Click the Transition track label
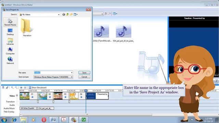This screenshot has height=123, width=219. [x=10, y=102]
